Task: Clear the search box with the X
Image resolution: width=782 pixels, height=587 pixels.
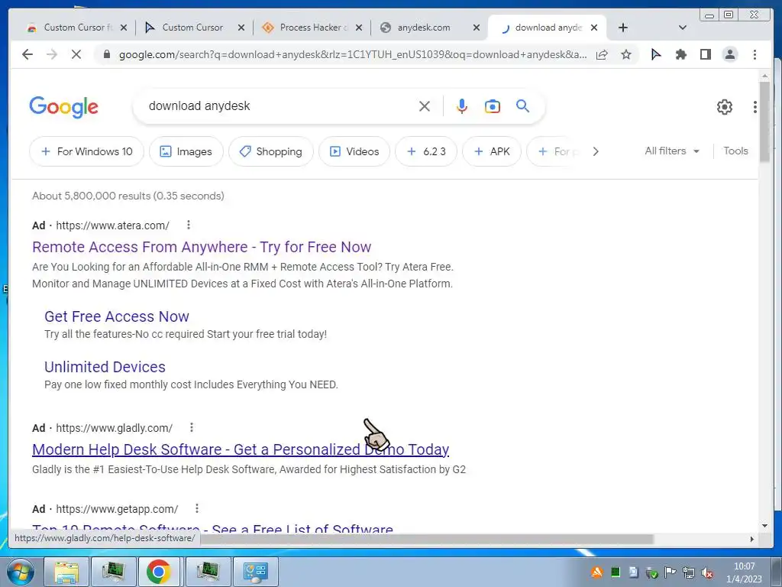Action: coord(425,106)
